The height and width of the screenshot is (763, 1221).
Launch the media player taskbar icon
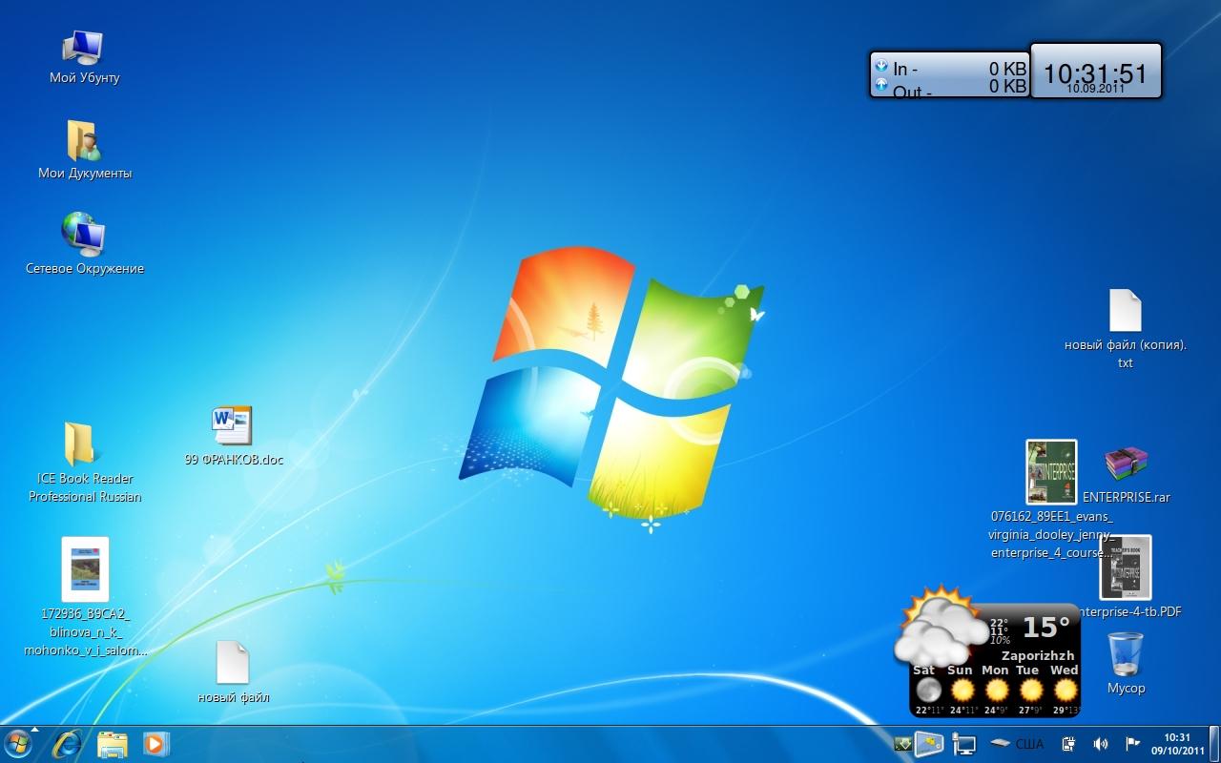pos(155,744)
